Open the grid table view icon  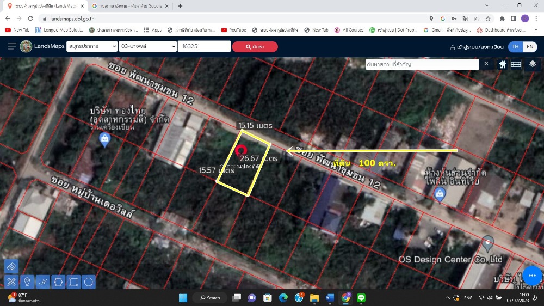[x=516, y=65]
